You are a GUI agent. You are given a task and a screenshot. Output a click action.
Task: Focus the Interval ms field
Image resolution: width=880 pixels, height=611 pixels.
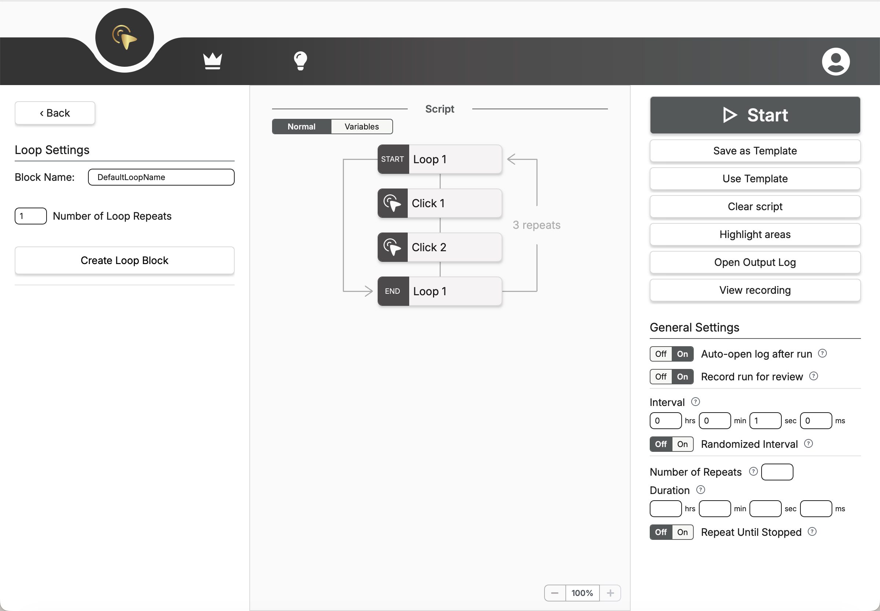click(816, 421)
